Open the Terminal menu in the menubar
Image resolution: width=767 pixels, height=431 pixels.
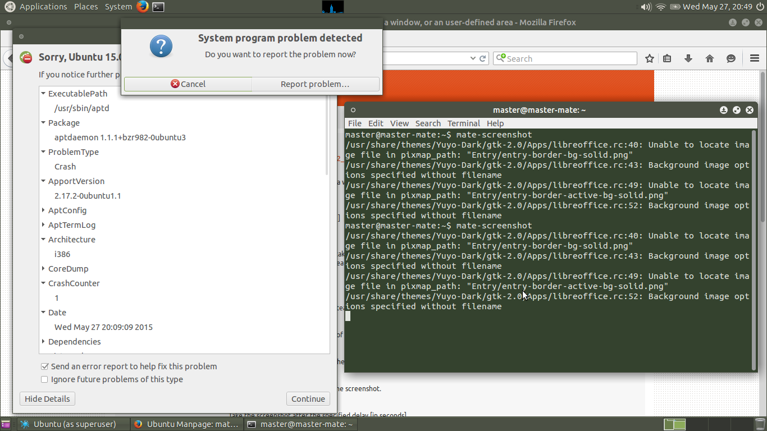pos(464,123)
